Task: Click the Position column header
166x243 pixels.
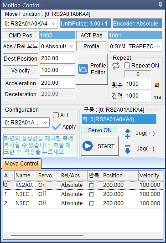Action: coord(120,176)
